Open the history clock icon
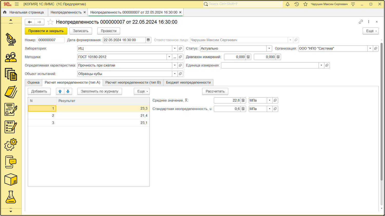 296,4
